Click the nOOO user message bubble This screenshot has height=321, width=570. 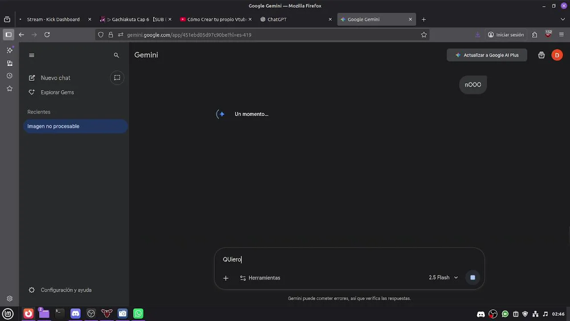[473, 85]
